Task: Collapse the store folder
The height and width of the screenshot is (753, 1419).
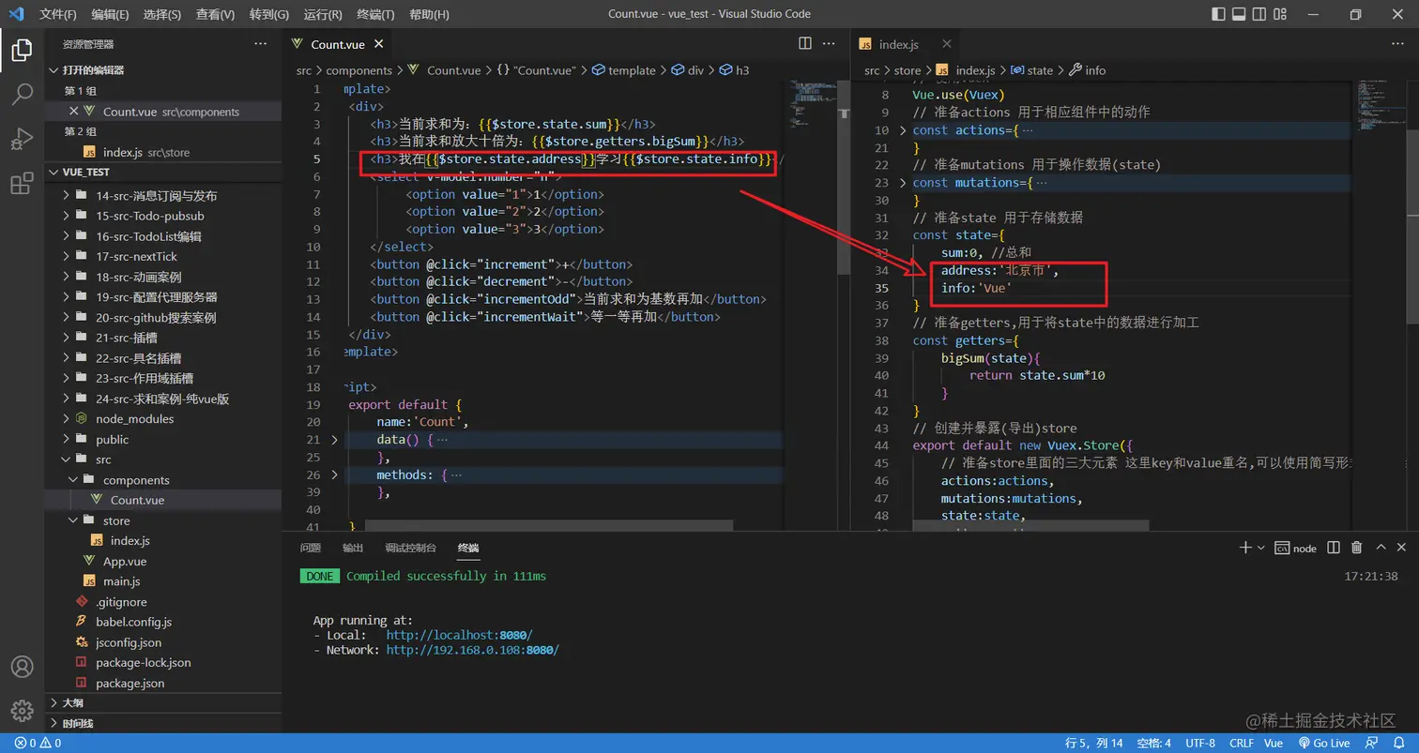Action: pos(164,520)
